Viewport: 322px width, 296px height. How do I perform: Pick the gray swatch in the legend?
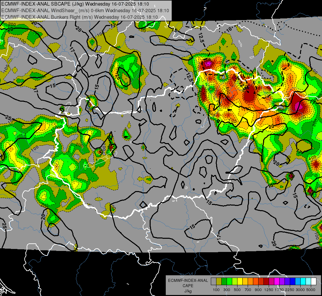pyautogui.click(x=213, y=282)
